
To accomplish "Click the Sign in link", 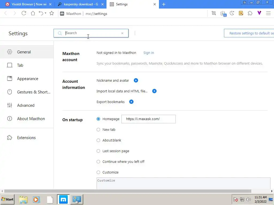I will click(x=149, y=53).
